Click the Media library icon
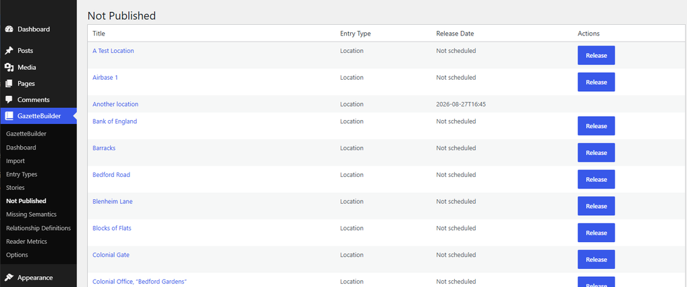 (x=9, y=68)
